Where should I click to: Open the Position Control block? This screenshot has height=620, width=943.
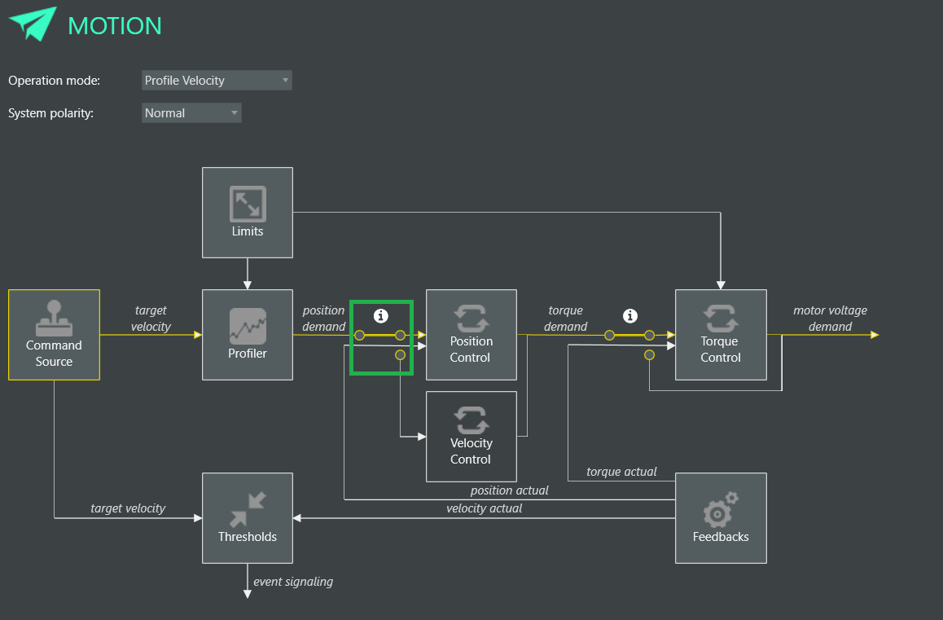[x=471, y=335]
